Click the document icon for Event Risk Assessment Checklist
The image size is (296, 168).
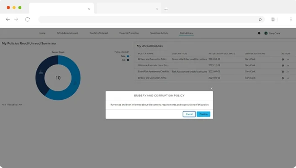point(283,72)
